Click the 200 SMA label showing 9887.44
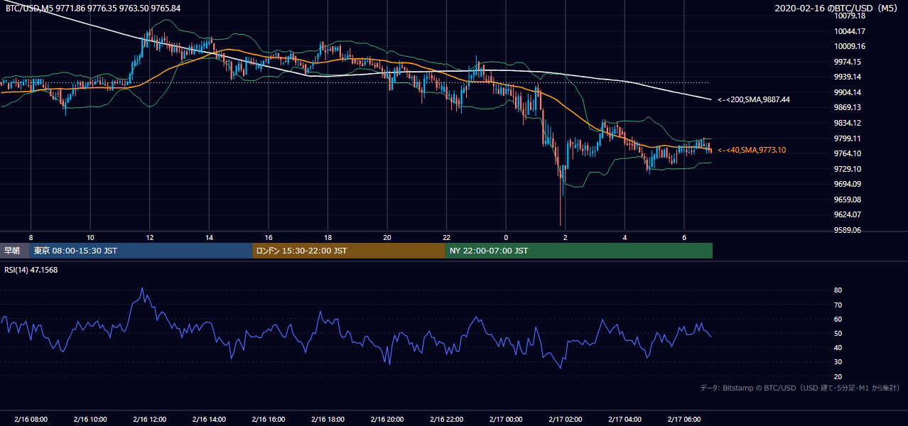The width and height of the screenshot is (908, 426). (754, 100)
